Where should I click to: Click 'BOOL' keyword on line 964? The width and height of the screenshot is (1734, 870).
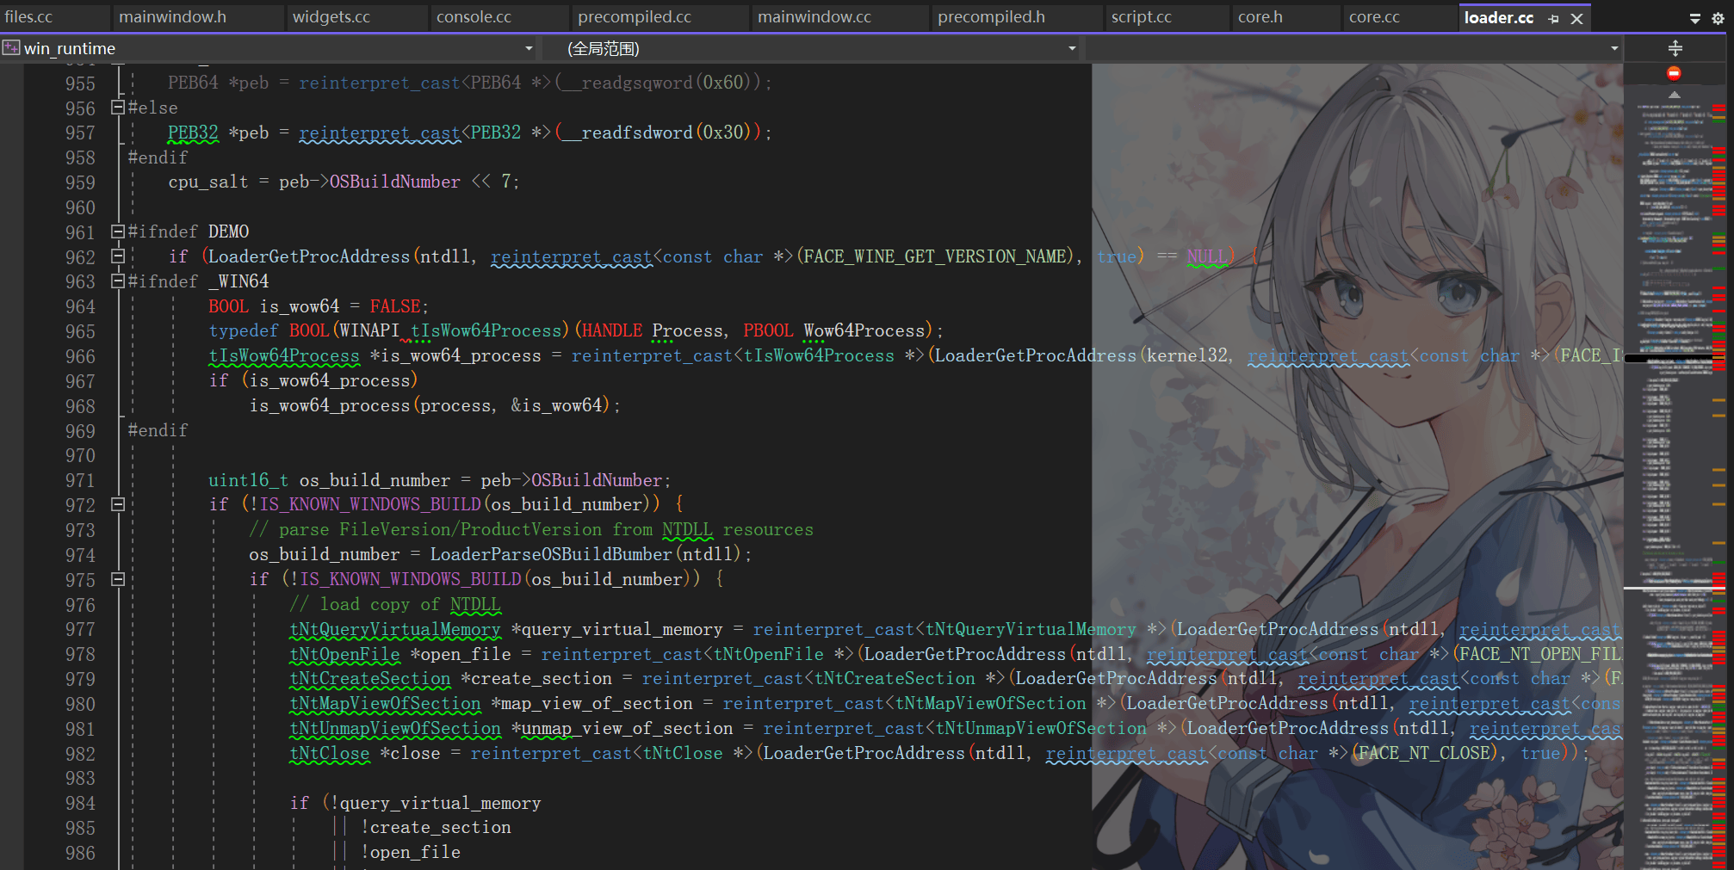[x=228, y=306]
